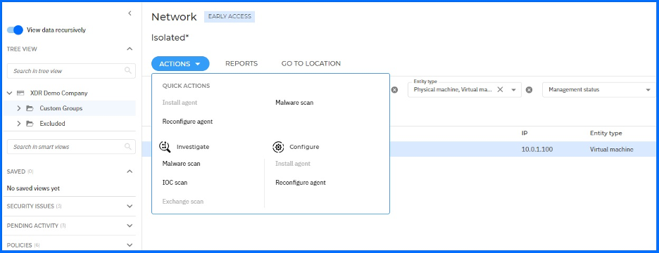Viewport: 659px width, 253px height.
Task: Click the Virtual machine cell
Action: 612,150
